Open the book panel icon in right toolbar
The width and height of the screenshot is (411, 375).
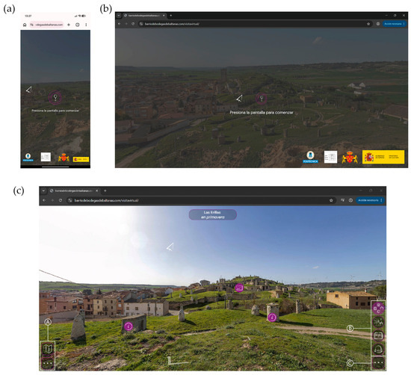(378, 335)
